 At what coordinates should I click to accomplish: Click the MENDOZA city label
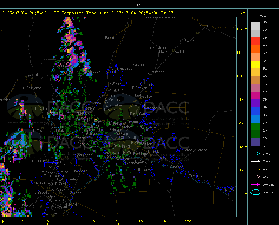(x=83, y=113)
